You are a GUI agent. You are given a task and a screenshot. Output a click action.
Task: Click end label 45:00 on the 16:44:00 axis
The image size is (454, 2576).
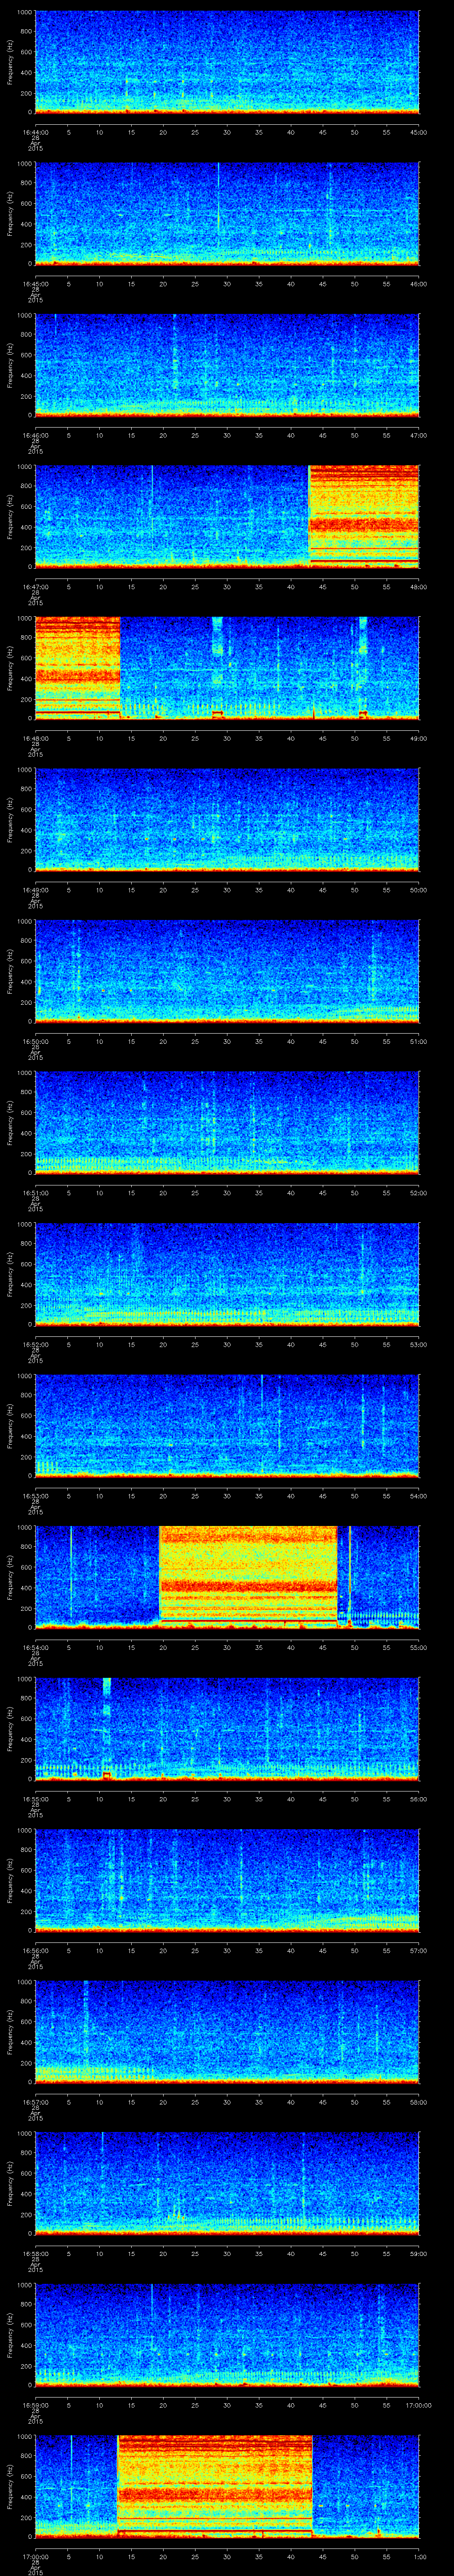[x=419, y=132]
